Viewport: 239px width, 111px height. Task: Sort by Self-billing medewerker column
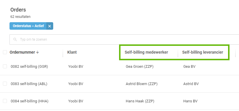pyautogui.click(x=146, y=52)
